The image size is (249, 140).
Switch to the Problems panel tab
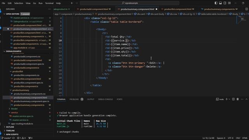pyautogui.click(x=74, y=100)
